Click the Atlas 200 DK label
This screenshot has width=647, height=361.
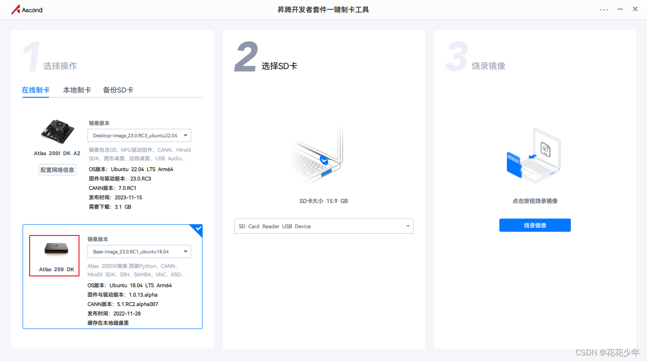pyautogui.click(x=56, y=269)
